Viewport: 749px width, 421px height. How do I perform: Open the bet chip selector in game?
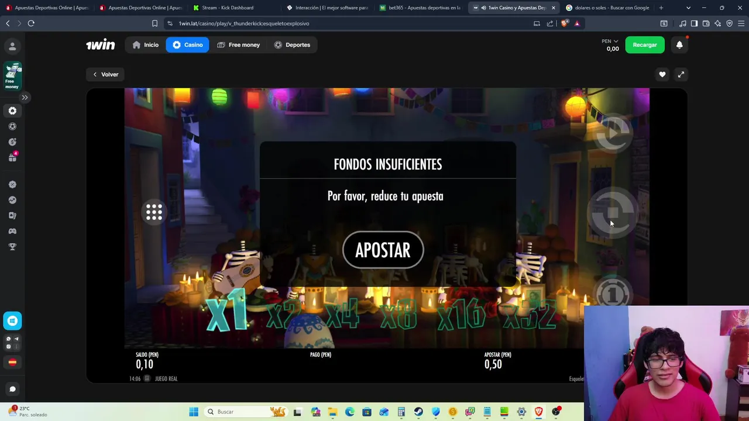pos(612,294)
